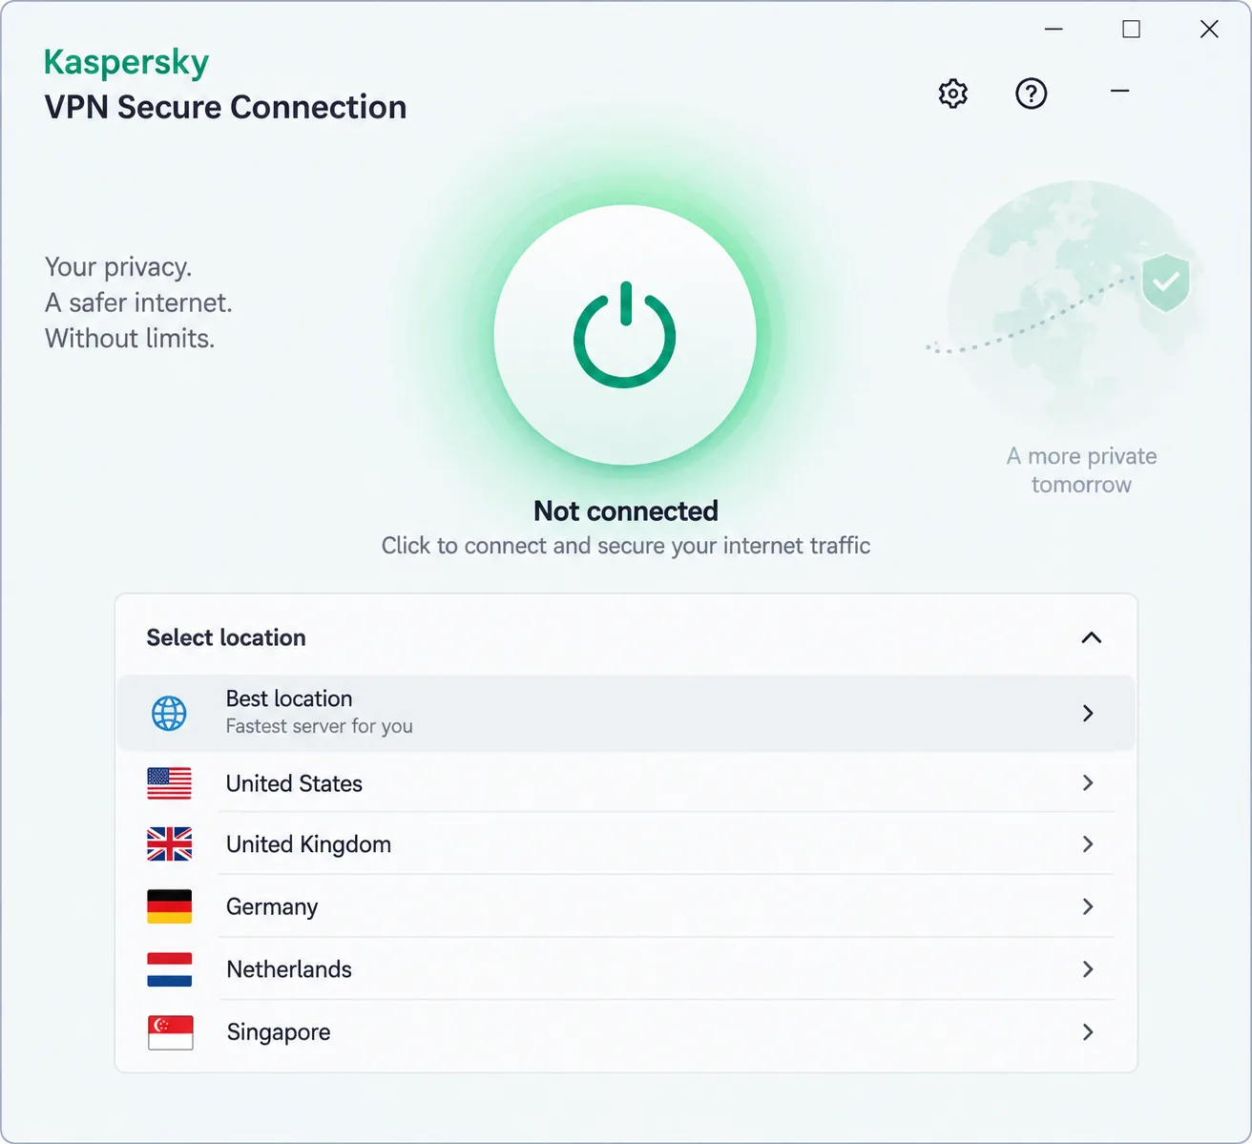The image size is (1252, 1144).
Task: Click the Netherlands flag icon
Action: (x=170, y=969)
